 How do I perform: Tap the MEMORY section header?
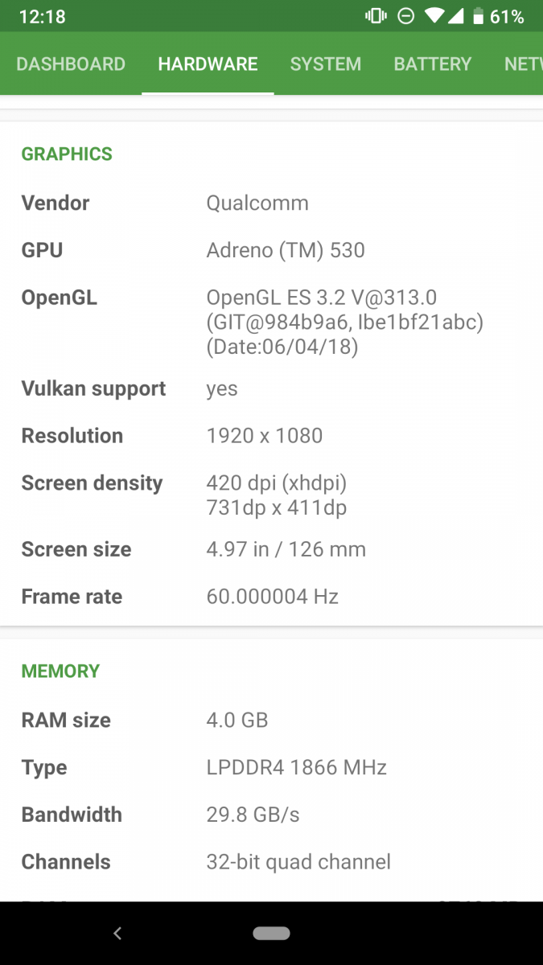[x=60, y=671]
